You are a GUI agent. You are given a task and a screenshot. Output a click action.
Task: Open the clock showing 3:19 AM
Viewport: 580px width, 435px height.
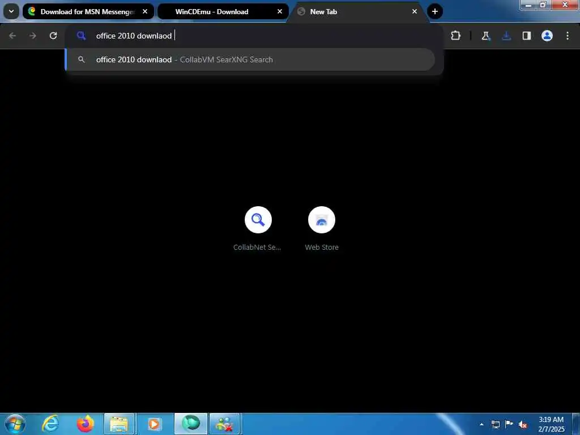pyautogui.click(x=551, y=424)
